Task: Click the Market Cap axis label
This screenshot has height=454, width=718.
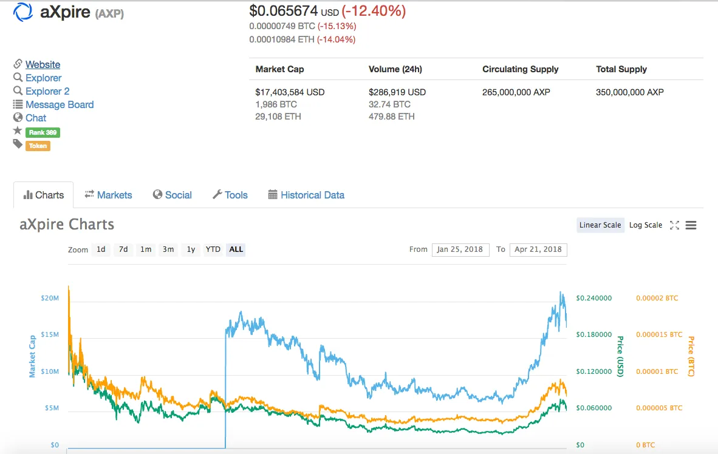Action: pyautogui.click(x=32, y=356)
